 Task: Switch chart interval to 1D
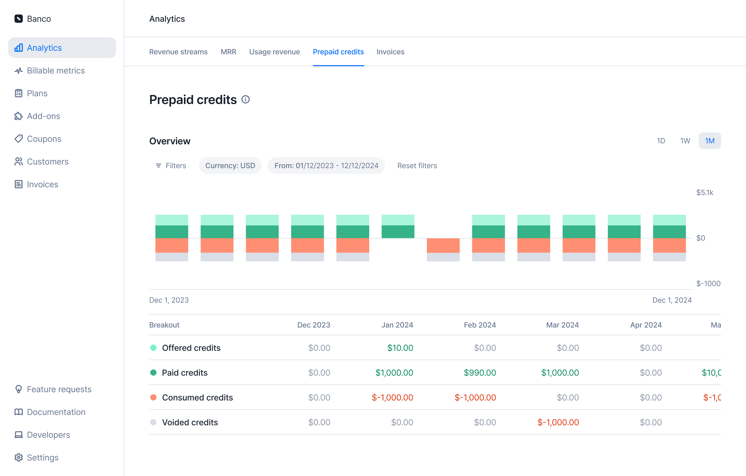[x=661, y=141]
